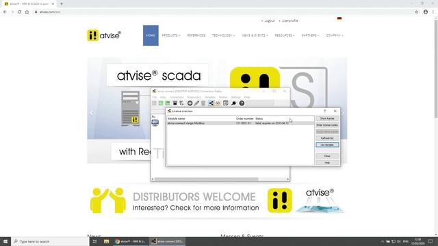Go to previous carousel slide arrow
Image resolution: width=438 pixels, height=246 pixels.
pyautogui.click(x=91, y=113)
